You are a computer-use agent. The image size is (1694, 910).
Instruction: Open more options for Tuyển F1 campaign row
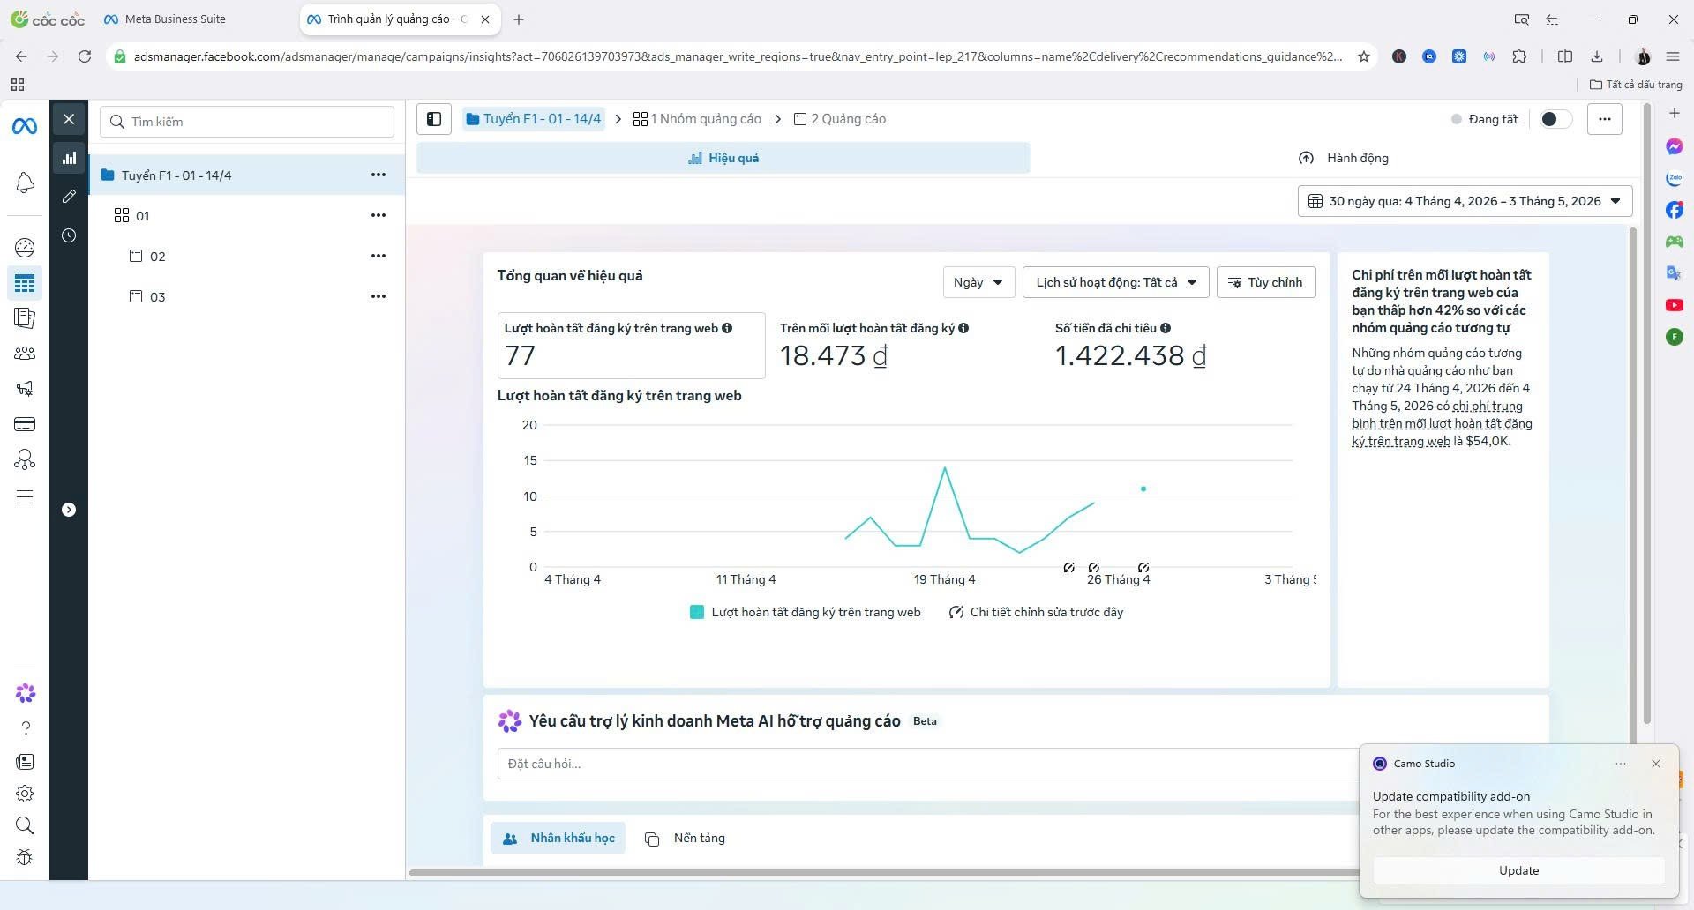[379, 175]
